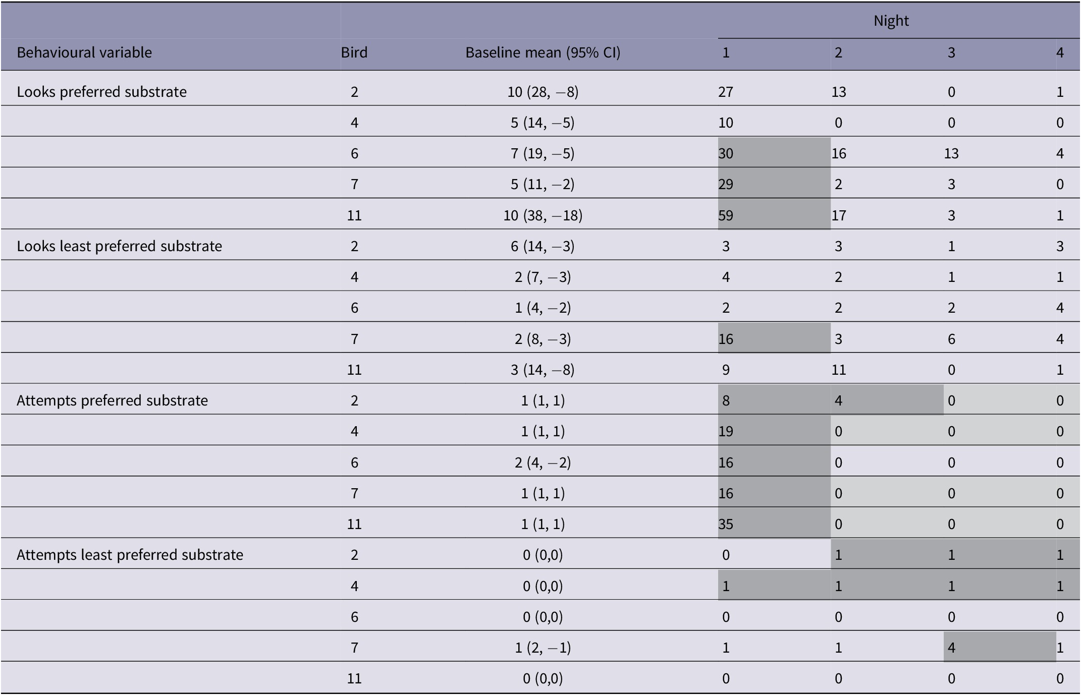The width and height of the screenshot is (1081, 695).
Task: Select the baseline cell "10 (28, −8)"
Action: click(x=543, y=92)
